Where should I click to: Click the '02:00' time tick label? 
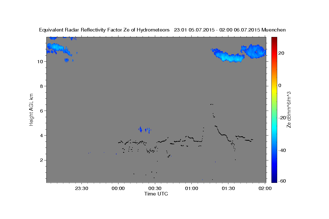265,188
